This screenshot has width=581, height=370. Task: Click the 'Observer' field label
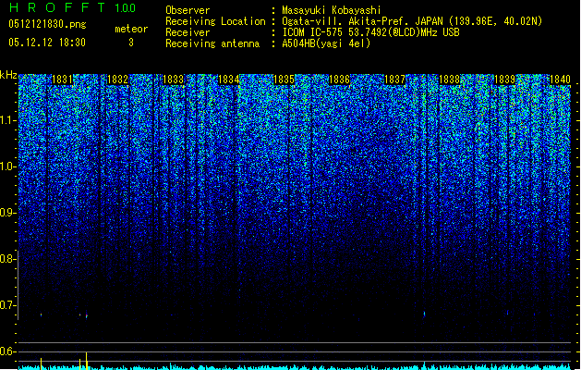pos(188,10)
